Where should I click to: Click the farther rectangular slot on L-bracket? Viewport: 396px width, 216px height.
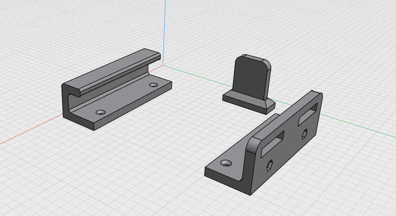click(x=308, y=114)
